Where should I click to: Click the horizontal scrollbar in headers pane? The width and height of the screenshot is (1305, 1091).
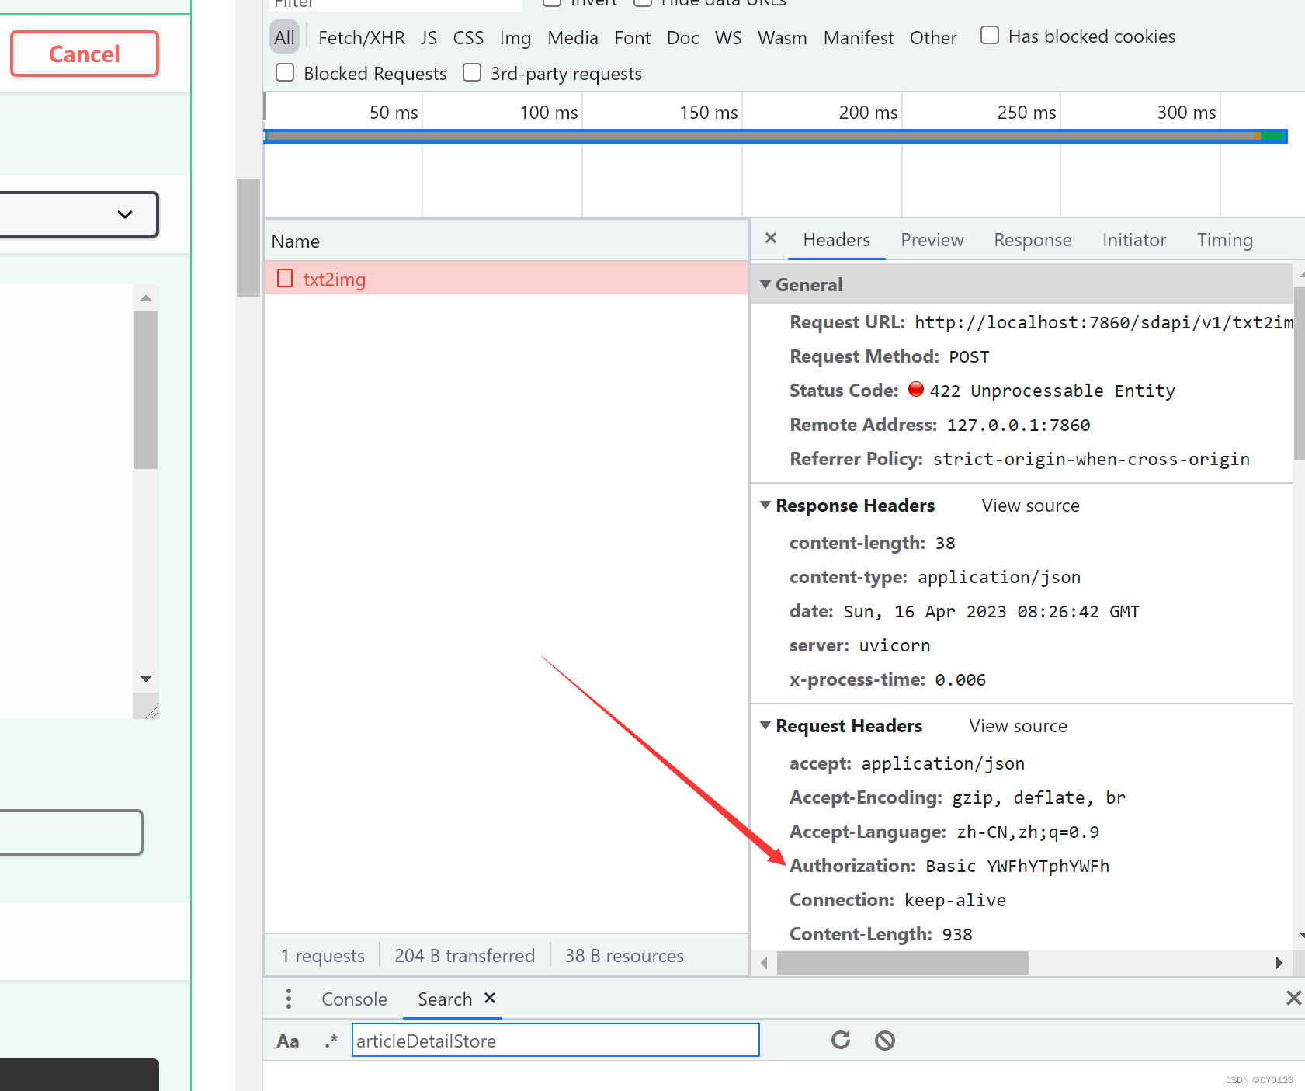click(x=902, y=963)
